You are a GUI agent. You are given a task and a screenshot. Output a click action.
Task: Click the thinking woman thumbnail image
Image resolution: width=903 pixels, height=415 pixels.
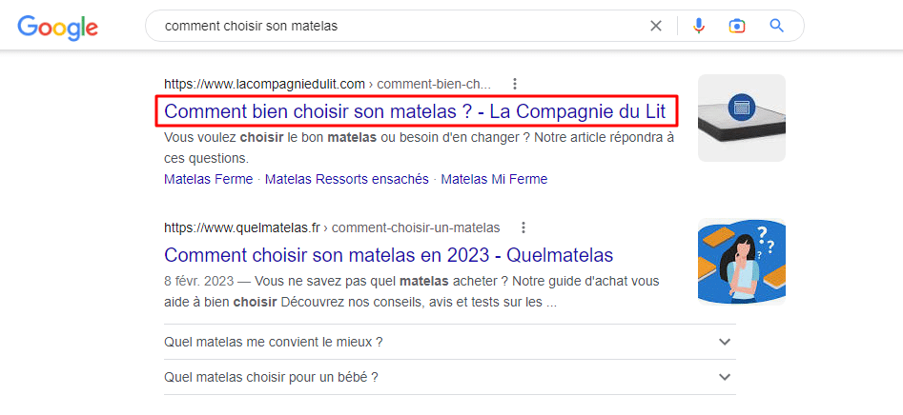(x=742, y=262)
